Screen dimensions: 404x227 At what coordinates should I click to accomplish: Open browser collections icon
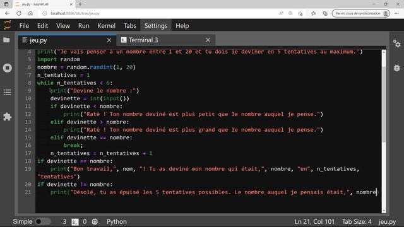click(325, 13)
